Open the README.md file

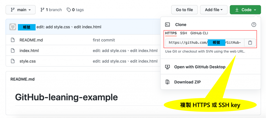coord(31,40)
